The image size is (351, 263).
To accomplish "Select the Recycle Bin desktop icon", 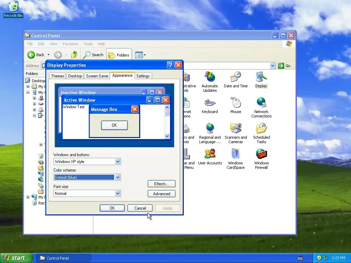I will pos(13,9).
